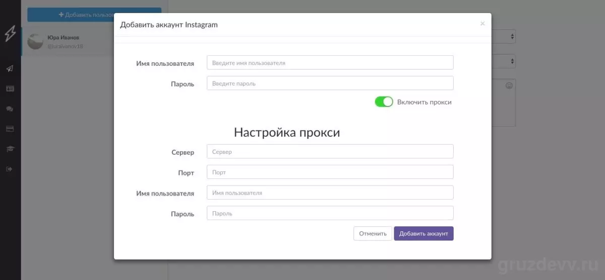Screen dimensions: 605x280
Task: Click the Порт field label
Action: point(186,172)
